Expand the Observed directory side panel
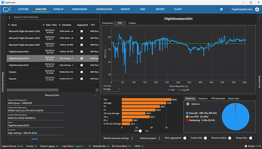 3,17
